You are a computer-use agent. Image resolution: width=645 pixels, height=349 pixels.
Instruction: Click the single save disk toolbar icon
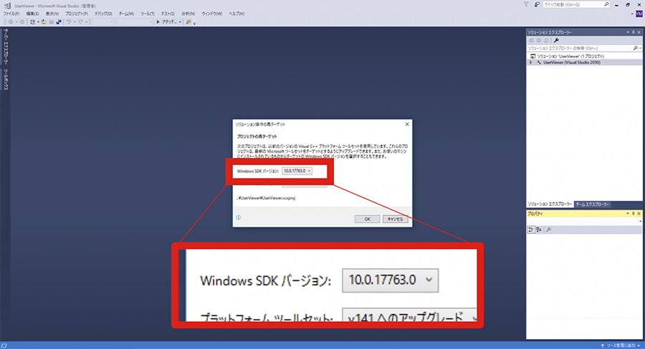pos(52,21)
